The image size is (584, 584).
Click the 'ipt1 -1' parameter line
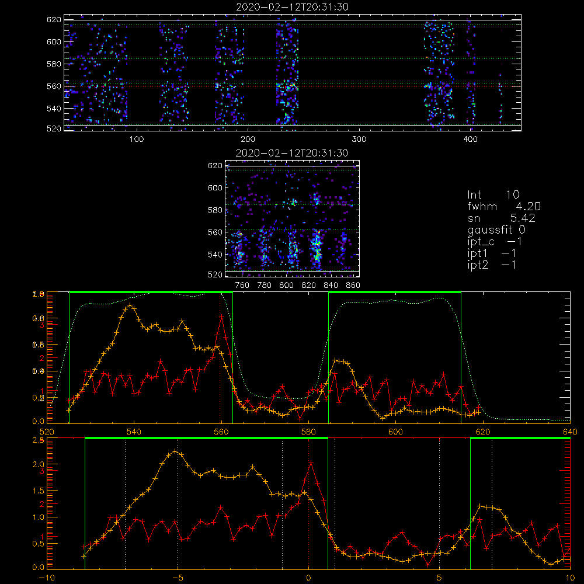[492, 253]
